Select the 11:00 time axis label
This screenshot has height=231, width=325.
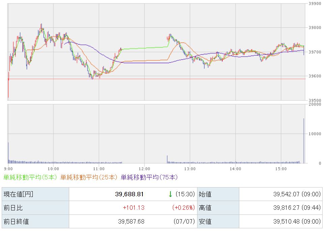(x=99, y=169)
